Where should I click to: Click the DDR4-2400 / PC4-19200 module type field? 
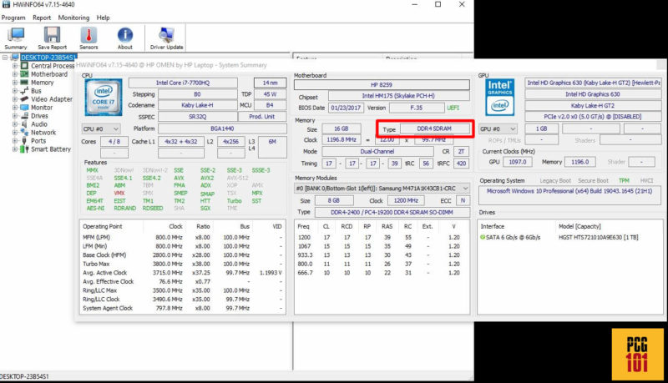(392, 212)
